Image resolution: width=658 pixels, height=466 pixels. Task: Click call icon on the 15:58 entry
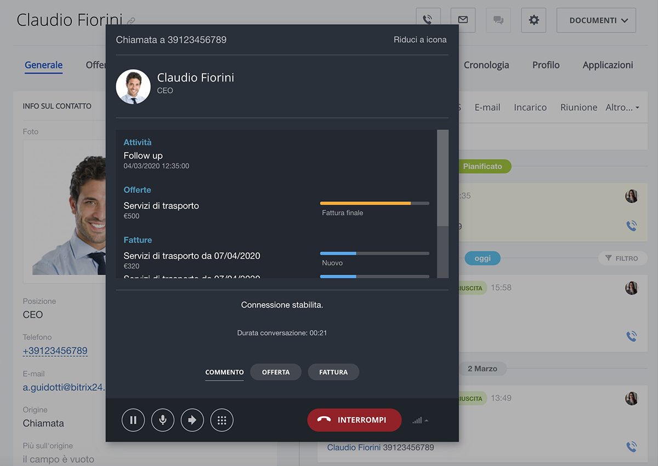(632, 336)
